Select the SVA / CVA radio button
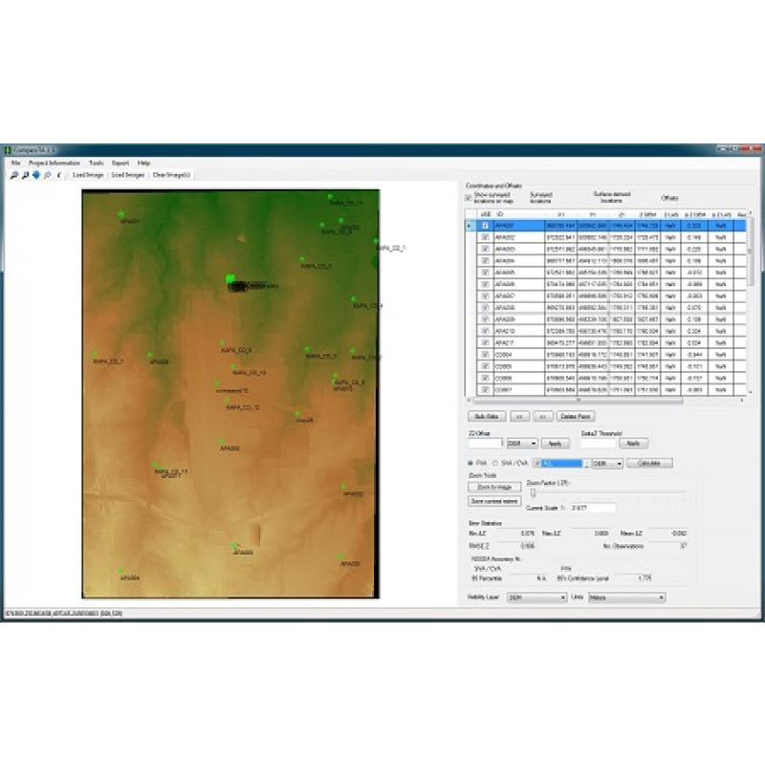The image size is (765, 765). click(495, 463)
